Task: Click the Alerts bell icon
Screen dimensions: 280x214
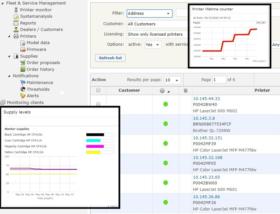Action: 23,96
